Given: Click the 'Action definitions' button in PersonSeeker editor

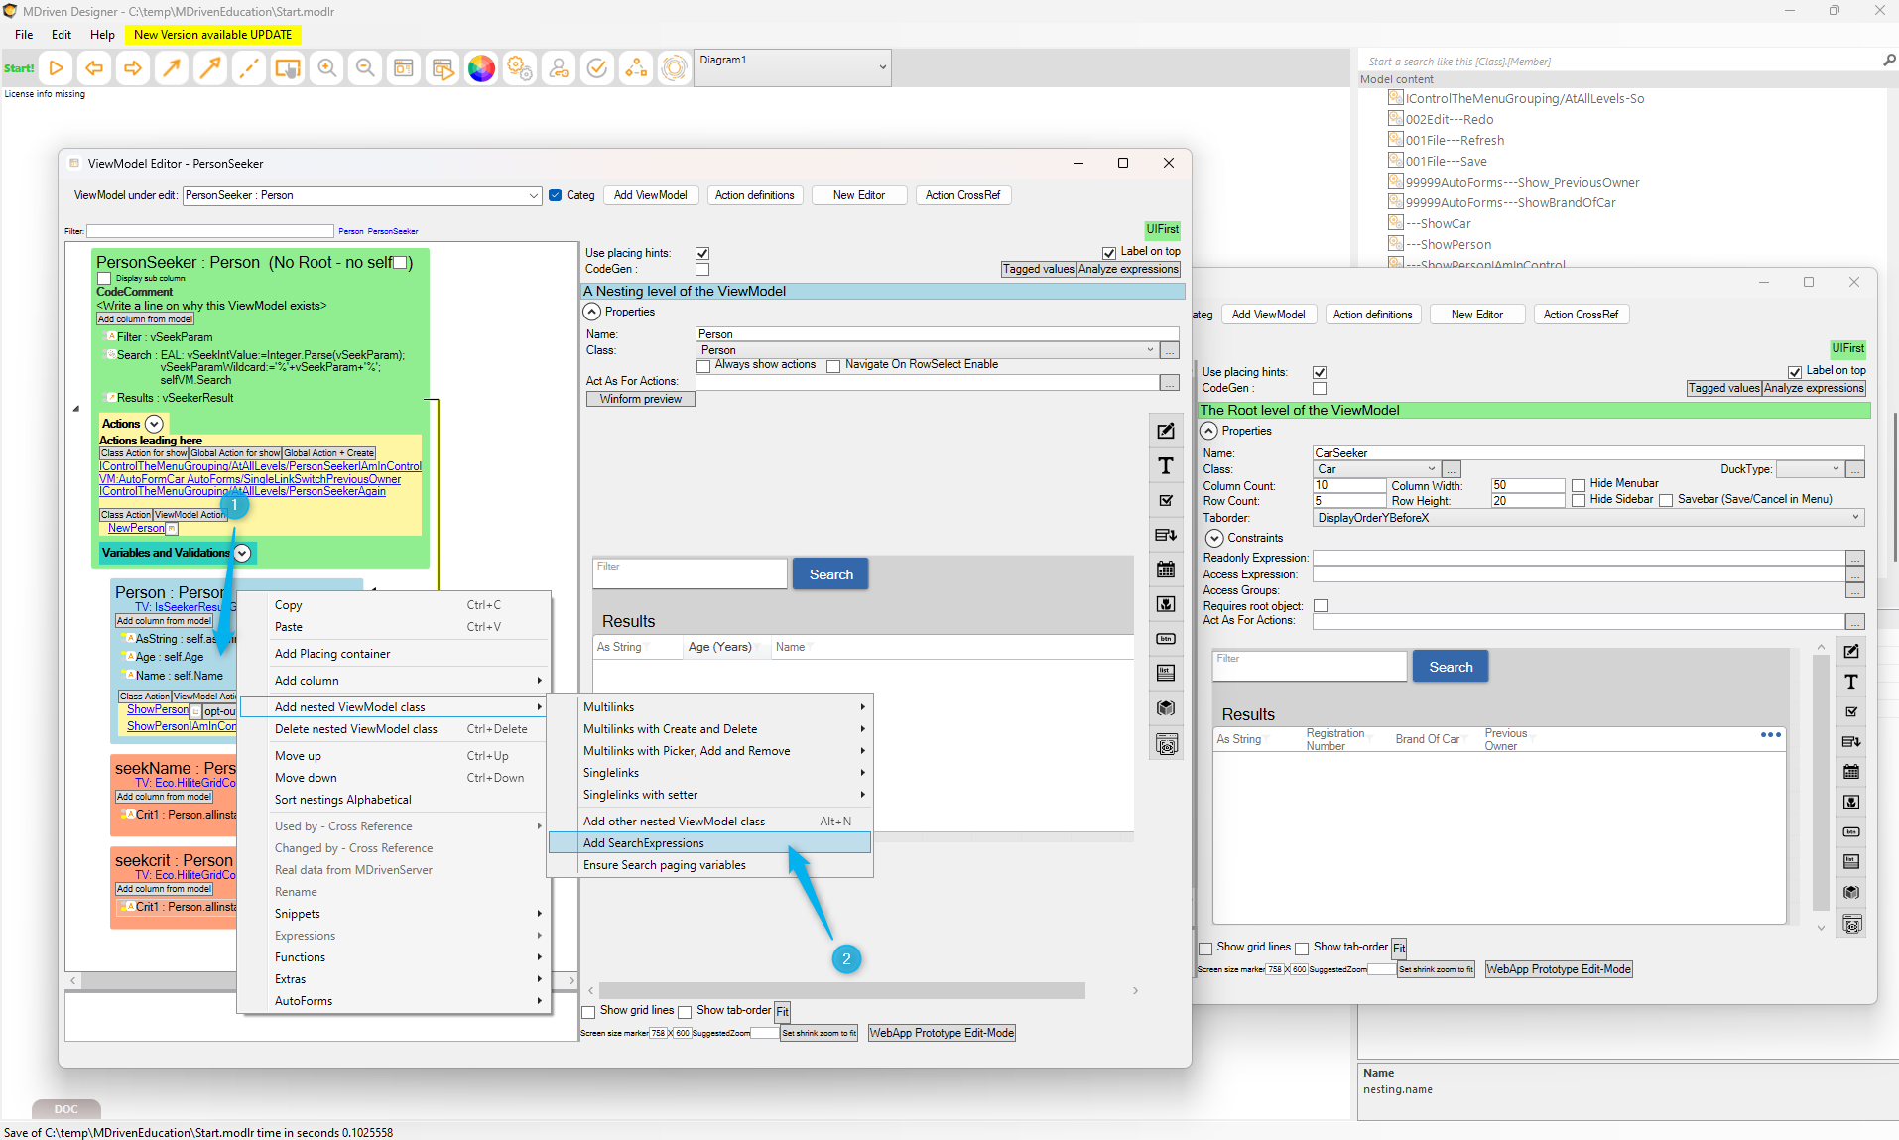Looking at the screenshot, I should pyautogui.click(x=754, y=195).
